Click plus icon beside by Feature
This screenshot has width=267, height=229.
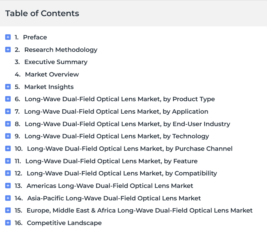point(8,161)
